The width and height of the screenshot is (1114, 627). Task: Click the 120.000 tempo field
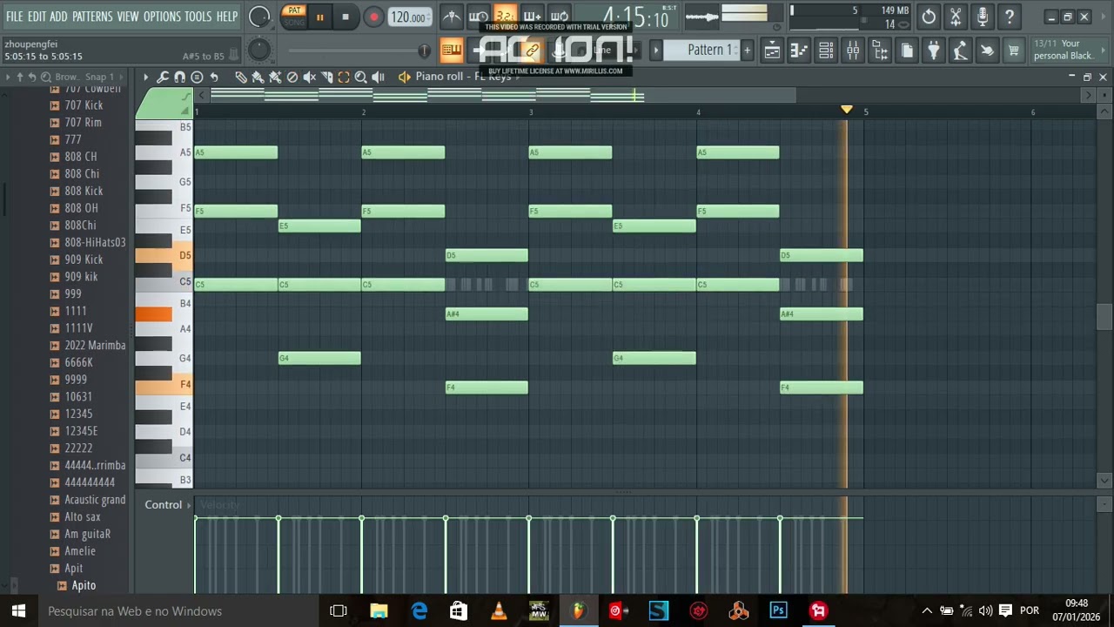point(408,17)
